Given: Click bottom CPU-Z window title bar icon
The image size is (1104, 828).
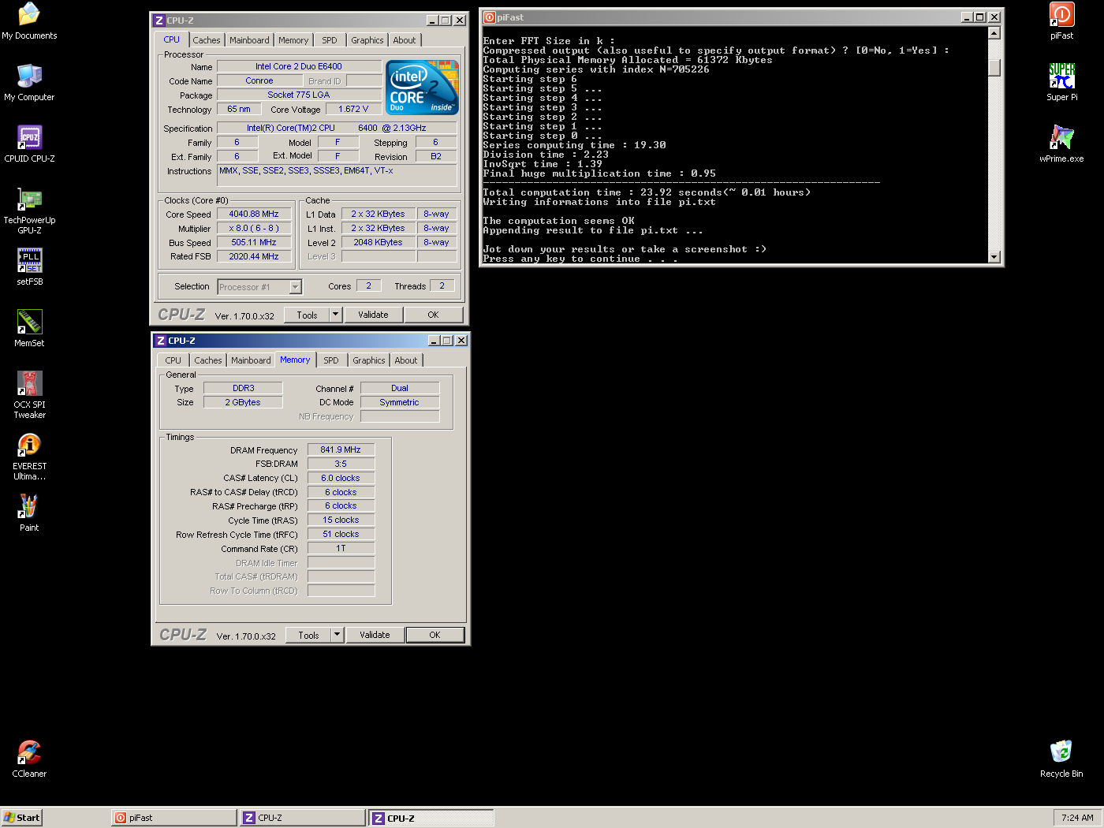Looking at the screenshot, I should [x=161, y=341].
